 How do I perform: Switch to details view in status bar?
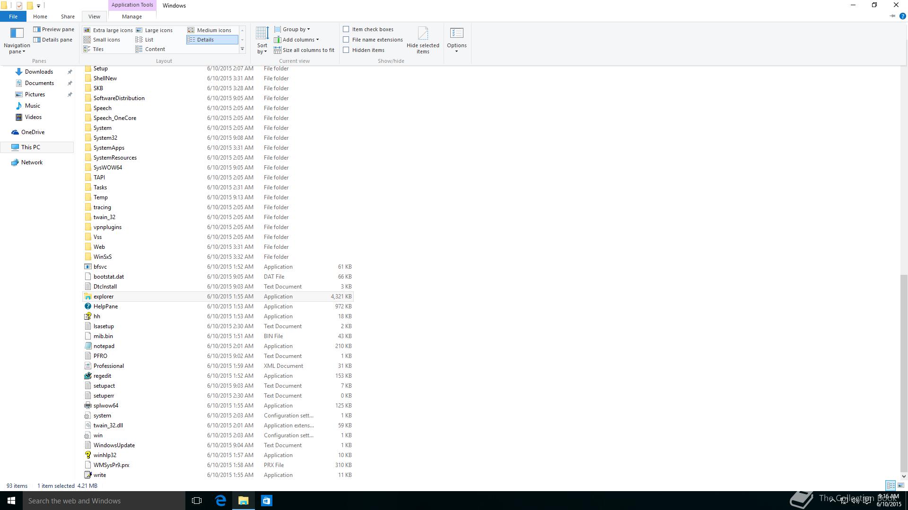pos(891,485)
